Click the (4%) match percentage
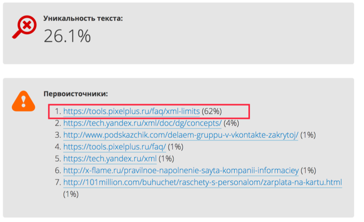Image resolution: width=364 pixels, height=222 pixels. (232, 123)
